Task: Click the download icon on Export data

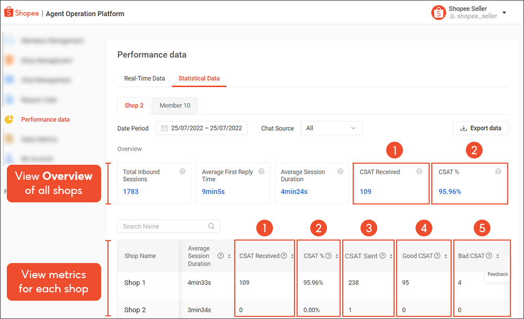Action: (463, 128)
